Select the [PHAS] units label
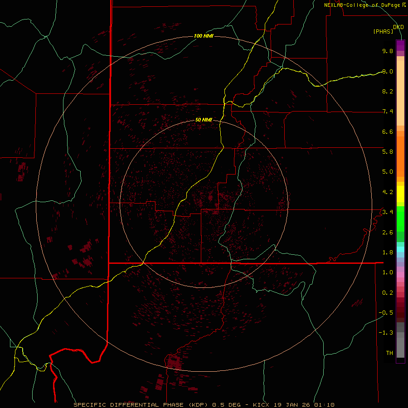Viewport: 408px width, 408px height. coord(383,32)
